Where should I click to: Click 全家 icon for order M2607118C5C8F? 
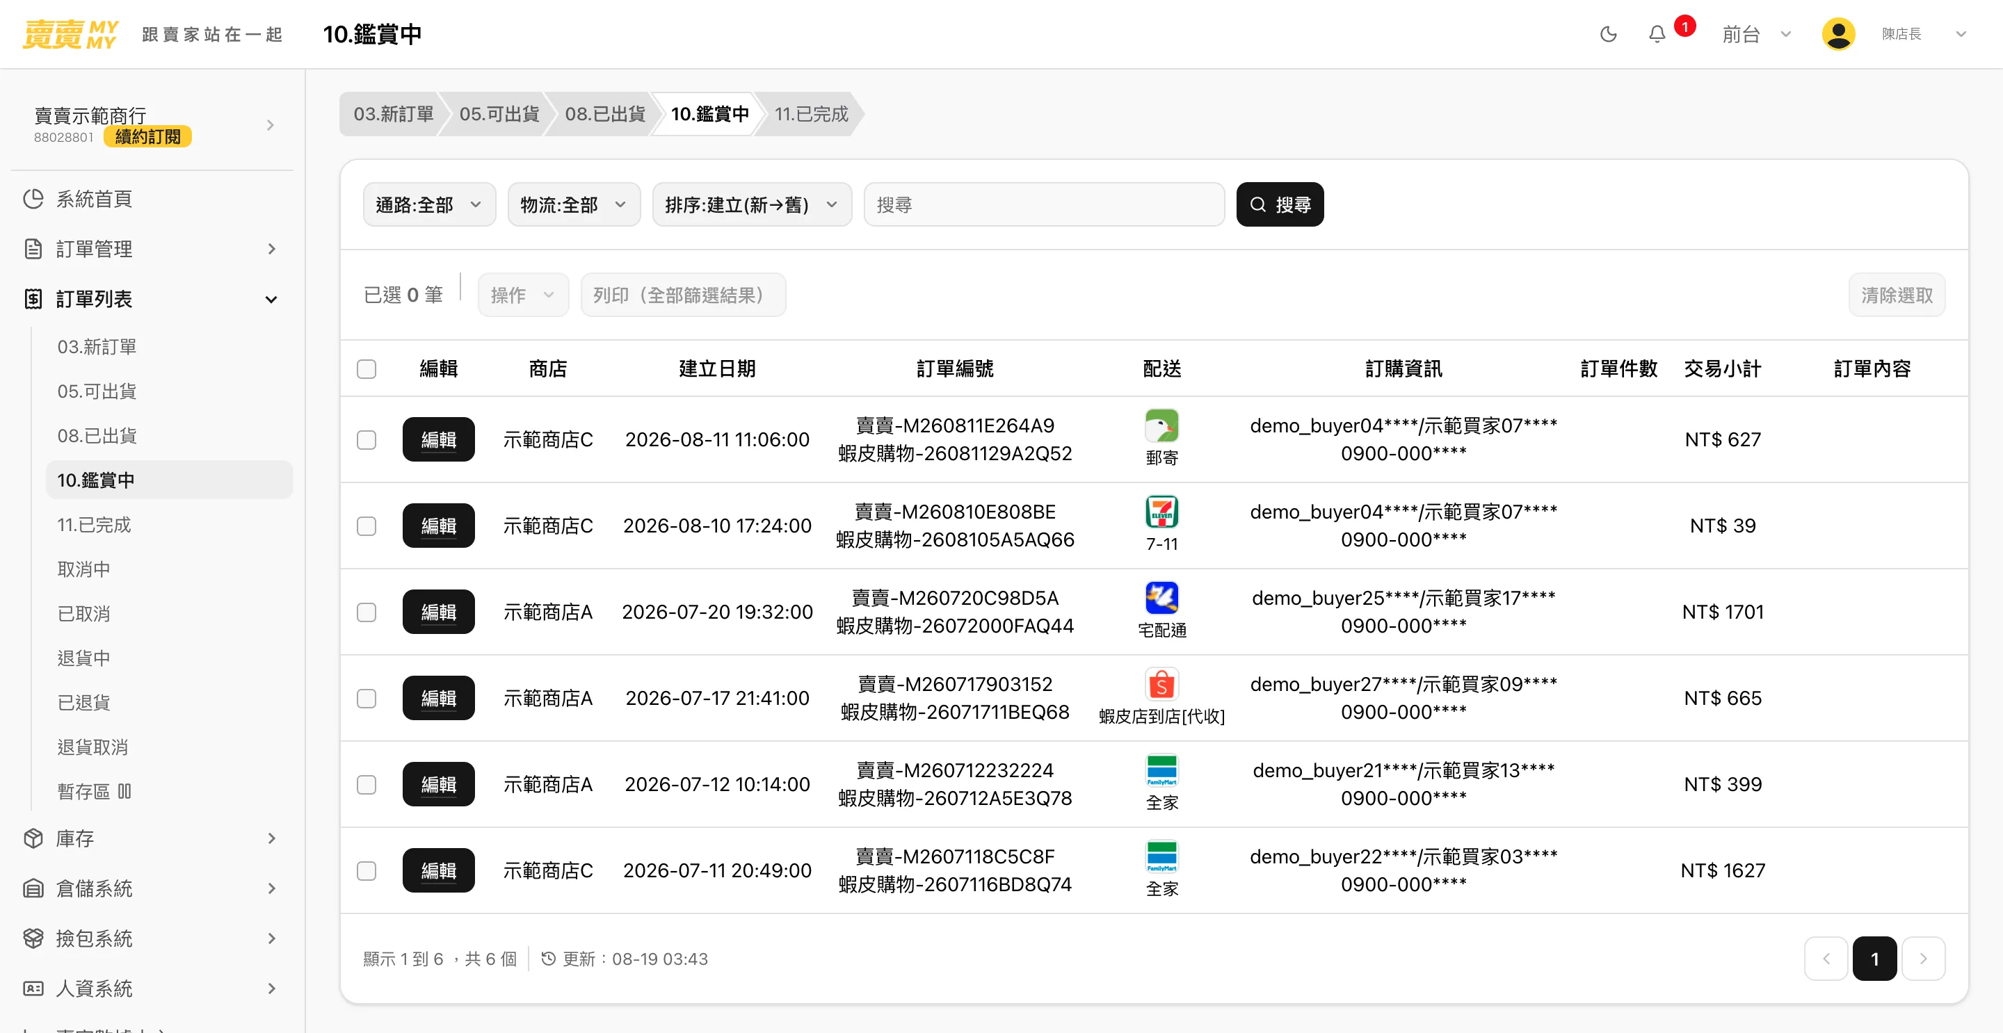[1161, 857]
